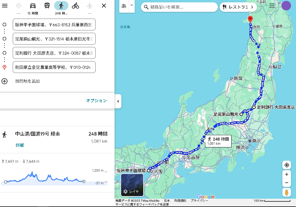The height and width of the screenshot is (207, 296).
Task: Edit the 秋田県立金足農業高等学校 destination field
Action: (x=54, y=67)
